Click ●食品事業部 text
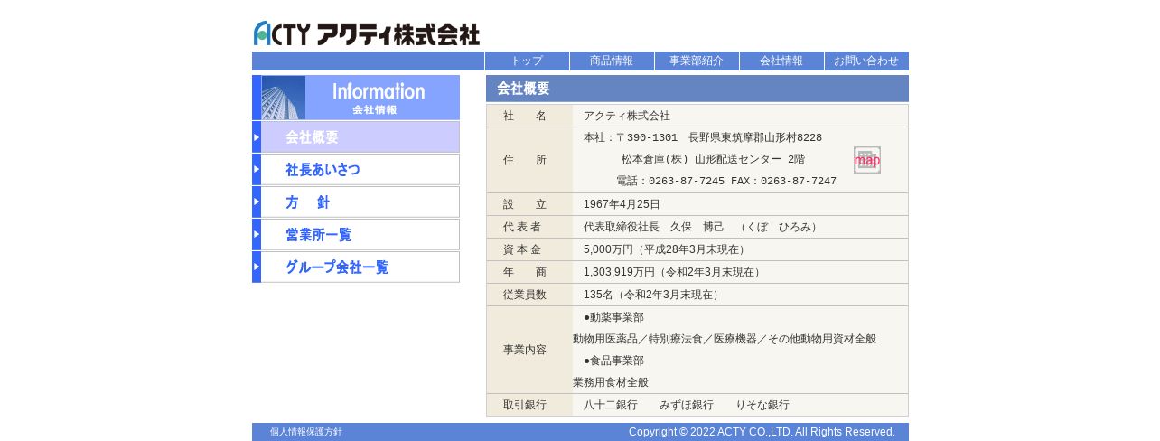This screenshot has width=1160, height=441. click(x=613, y=361)
